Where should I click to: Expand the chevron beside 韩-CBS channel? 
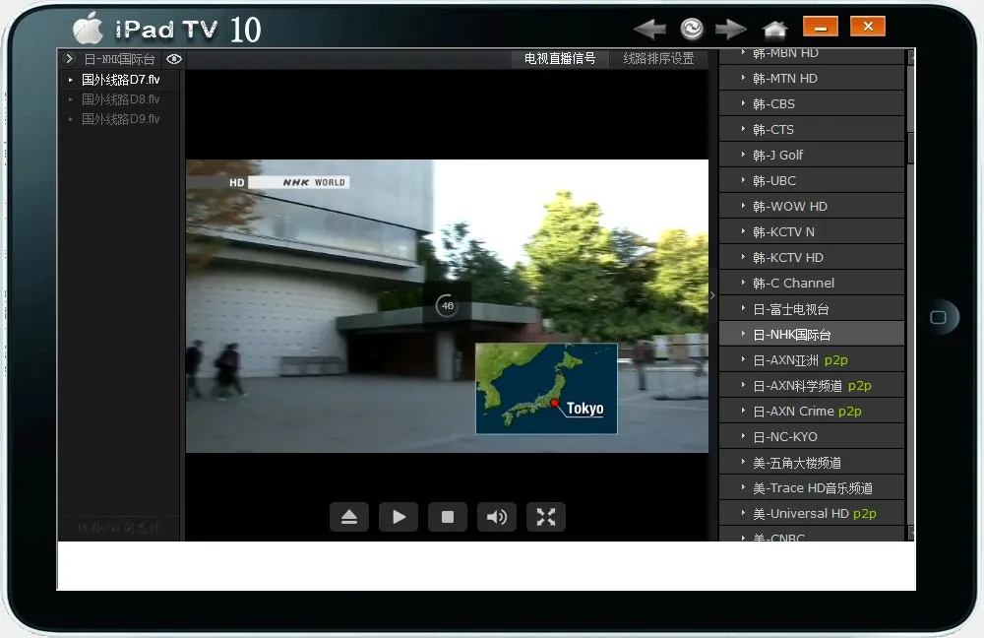(x=745, y=103)
